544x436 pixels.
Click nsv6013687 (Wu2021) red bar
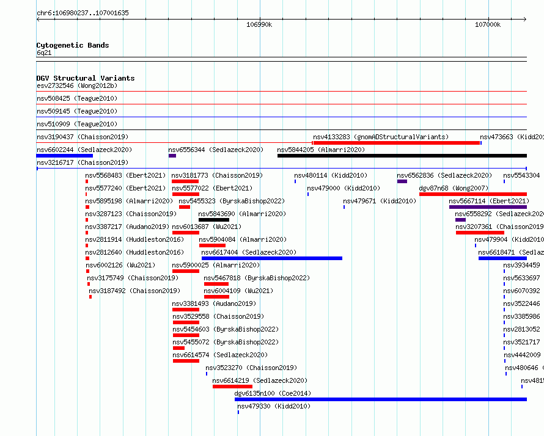click(x=186, y=233)
